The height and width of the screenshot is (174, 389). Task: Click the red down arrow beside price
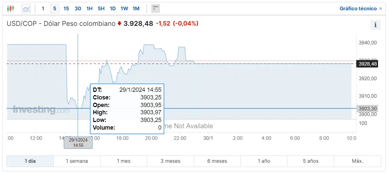pyautogui.click(x=119, y=24)
